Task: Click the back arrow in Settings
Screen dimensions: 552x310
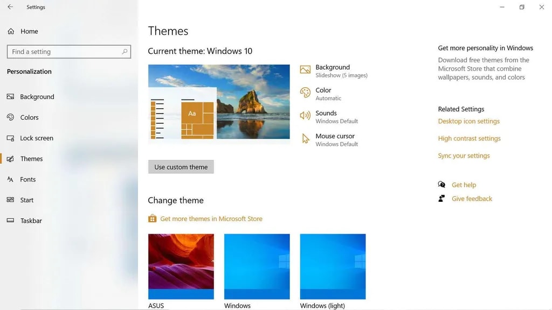Action: click(10, 7)
